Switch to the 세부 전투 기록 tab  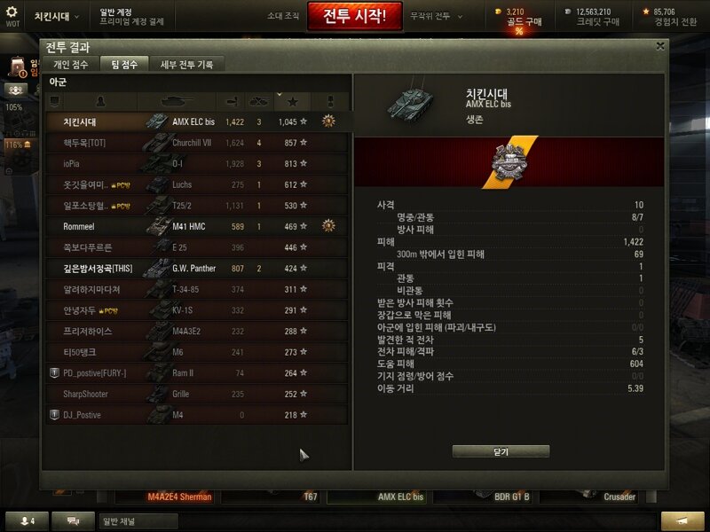click(x=186, y=65)
